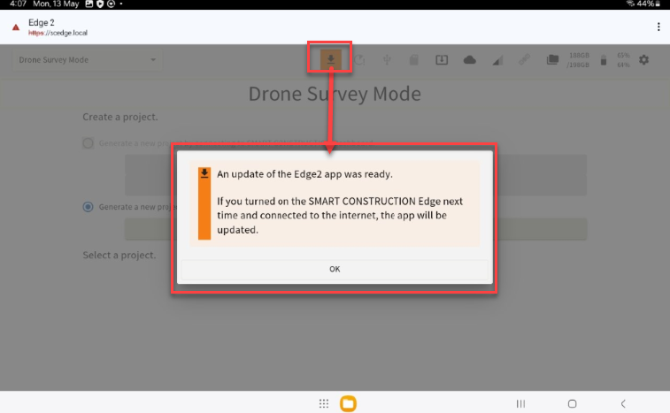Click the USB connection icon
The width and height of the screenshot is (670, 413).
pyautogui.click(x=387, y=60)
